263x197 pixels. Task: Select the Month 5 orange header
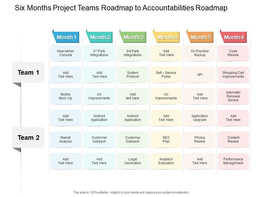coord(201,37)
